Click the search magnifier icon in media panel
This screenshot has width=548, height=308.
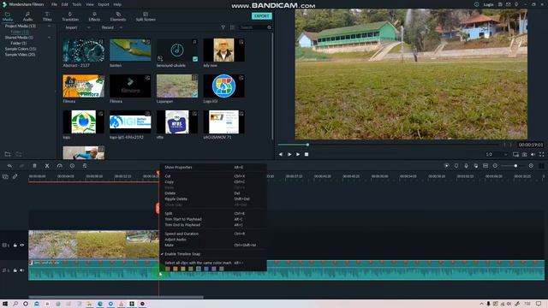tap(269, 27)
